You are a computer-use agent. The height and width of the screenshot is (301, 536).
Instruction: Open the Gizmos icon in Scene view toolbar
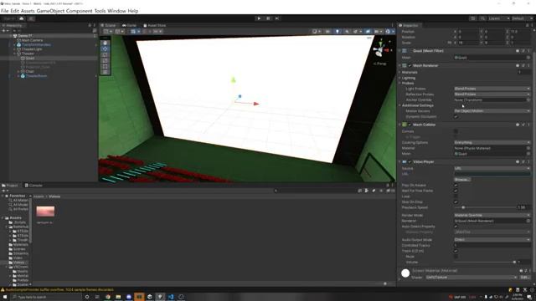388,32
